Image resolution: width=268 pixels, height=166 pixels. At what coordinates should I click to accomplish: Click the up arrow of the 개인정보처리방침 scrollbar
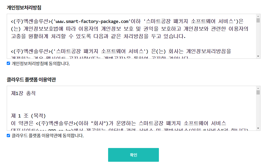(258, 16)
